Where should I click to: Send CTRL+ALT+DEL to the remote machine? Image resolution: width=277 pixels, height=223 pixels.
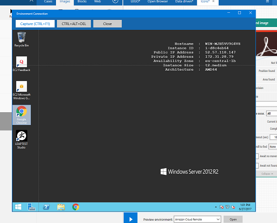[x=74, y=24]
